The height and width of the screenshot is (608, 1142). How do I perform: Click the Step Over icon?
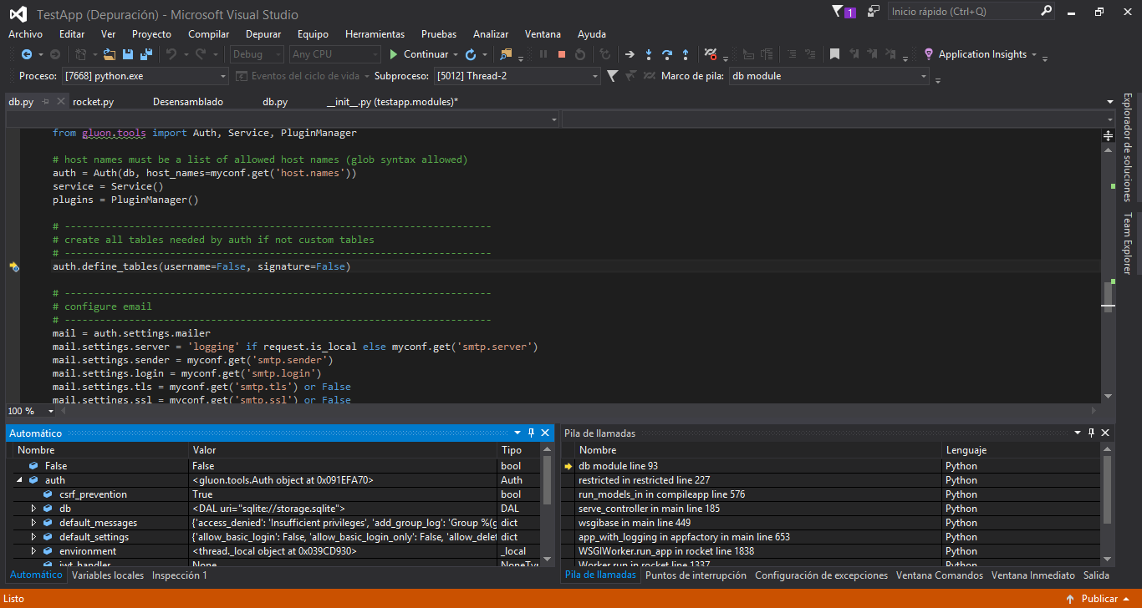667,54
